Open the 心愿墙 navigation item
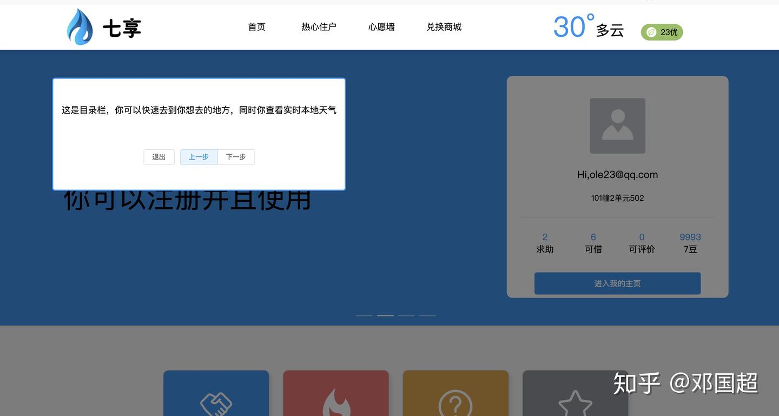Viewport: 779px width, 416px height. (381, 27)
